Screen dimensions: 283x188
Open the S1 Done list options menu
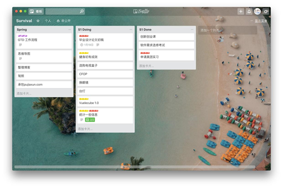192,30
